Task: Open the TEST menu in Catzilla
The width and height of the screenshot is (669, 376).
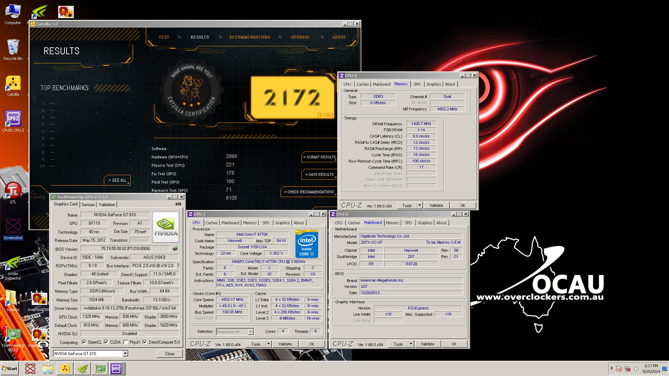Action: click(164, 37)
